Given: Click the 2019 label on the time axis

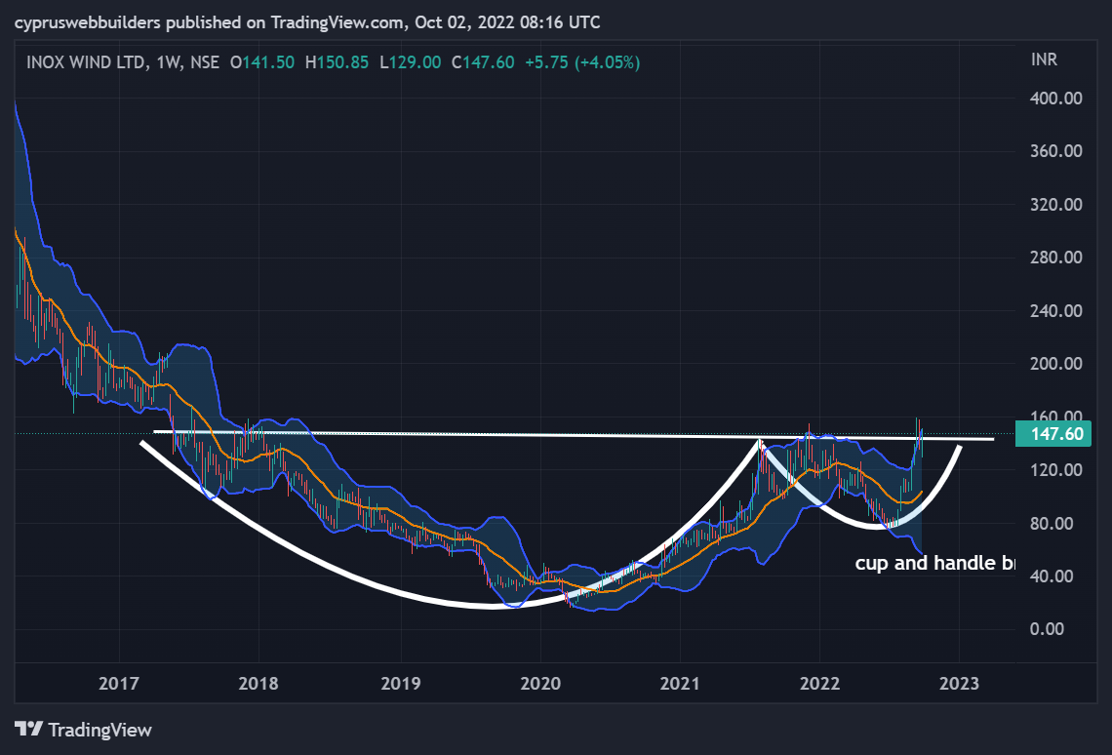Looking at the screenshot, I should point(401,684).
